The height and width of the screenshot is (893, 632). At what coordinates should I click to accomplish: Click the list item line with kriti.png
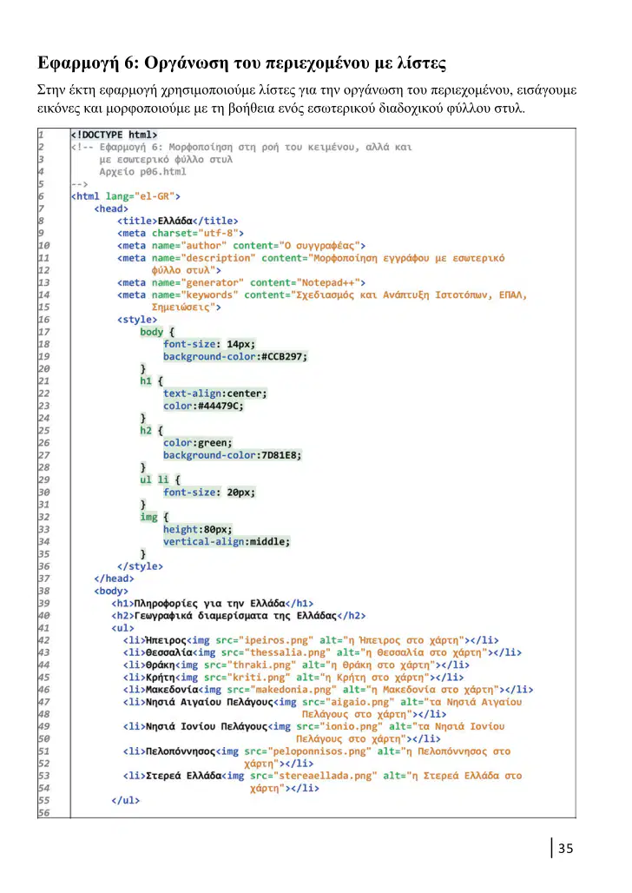tap(293, 678)
